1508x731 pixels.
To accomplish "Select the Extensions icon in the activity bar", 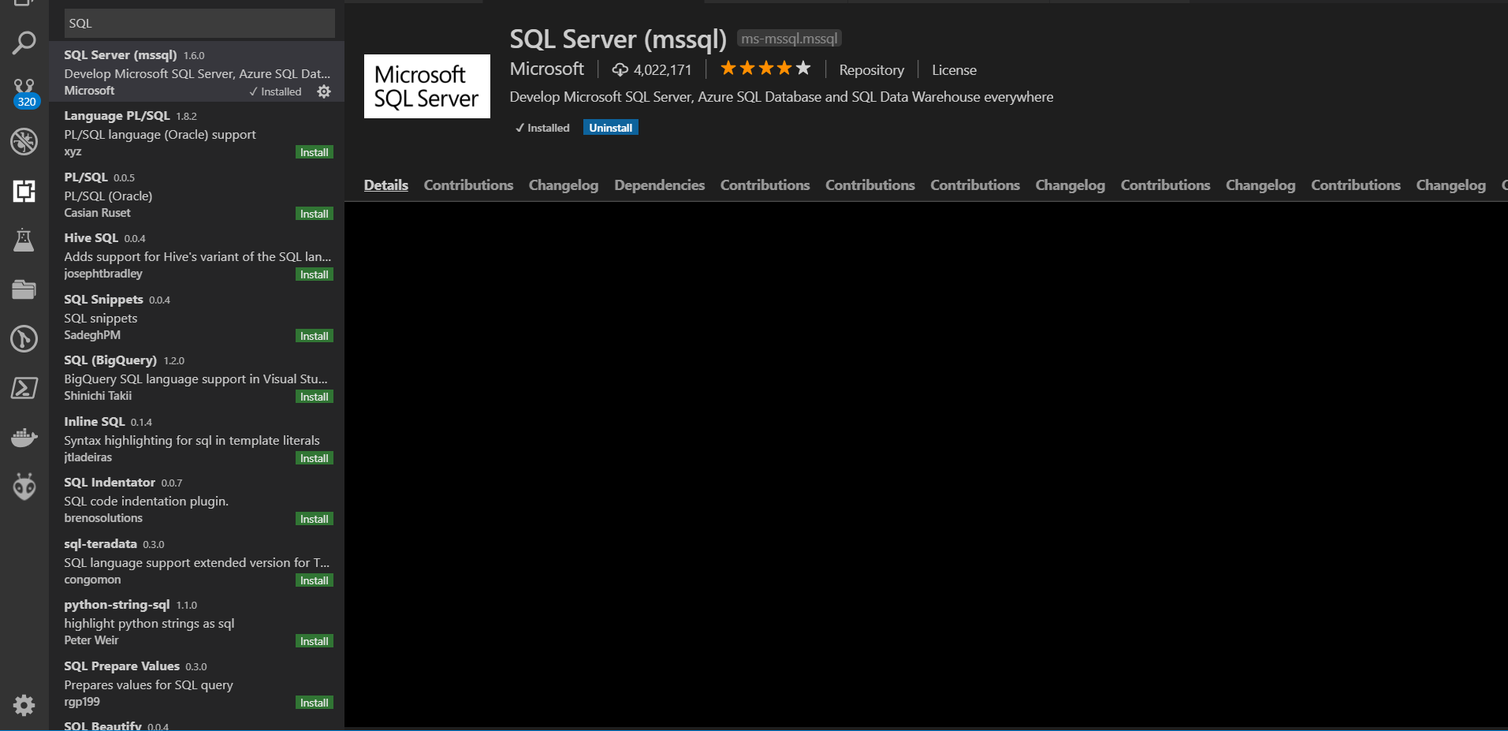I will click(x=24, y=192).
